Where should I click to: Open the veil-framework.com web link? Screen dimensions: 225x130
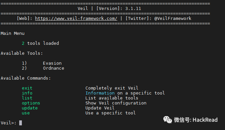(x=76, y=19)
